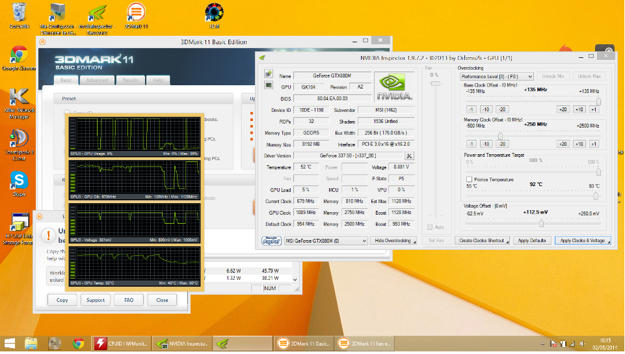Click the scroll down arrow in HWMonitor list
Screen dimensions: 625x354
(295, 279)
